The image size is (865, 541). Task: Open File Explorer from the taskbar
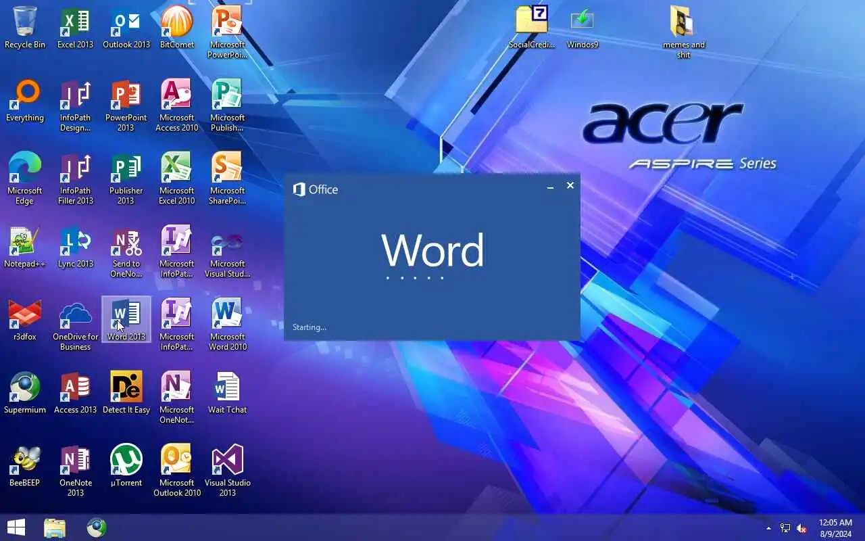pyautogui.click(x=55, y=527)
